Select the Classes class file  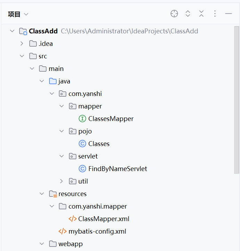[99, 144]
